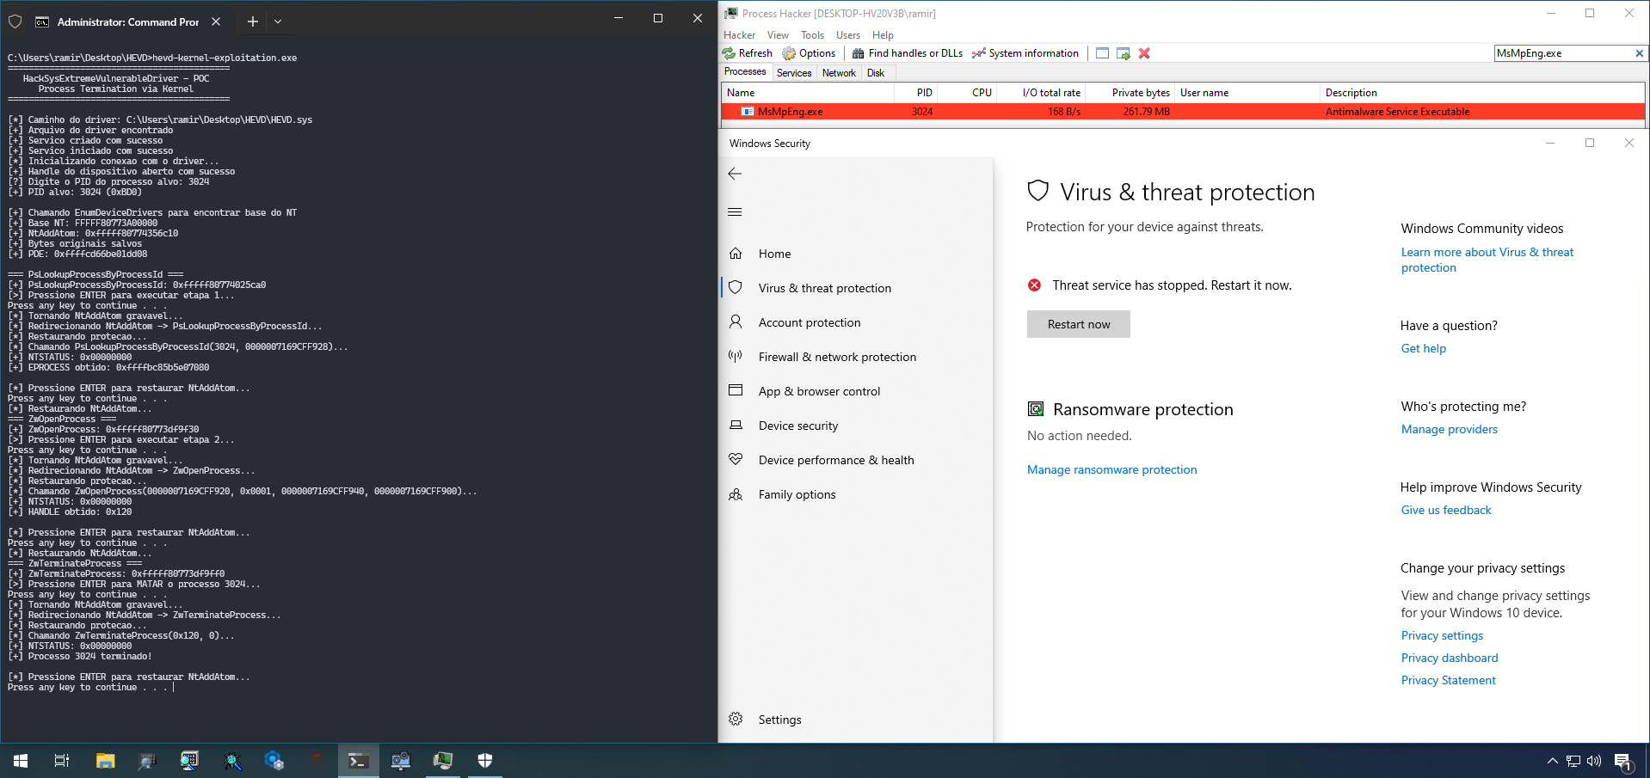1650x778 pixels.
Task: Click the Get help link
Action: click(x=1424, y=348)
